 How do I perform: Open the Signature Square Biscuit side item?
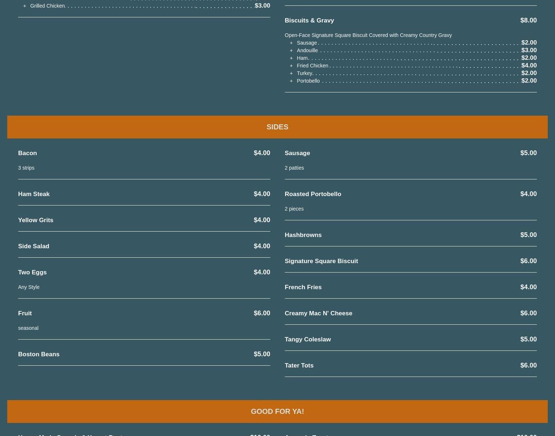pyautogui.click(x=321, y=261)
